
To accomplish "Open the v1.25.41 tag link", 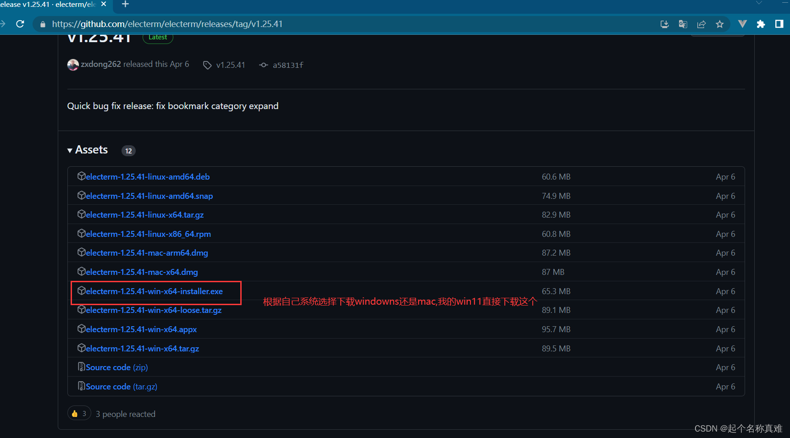I will point(231,65).
